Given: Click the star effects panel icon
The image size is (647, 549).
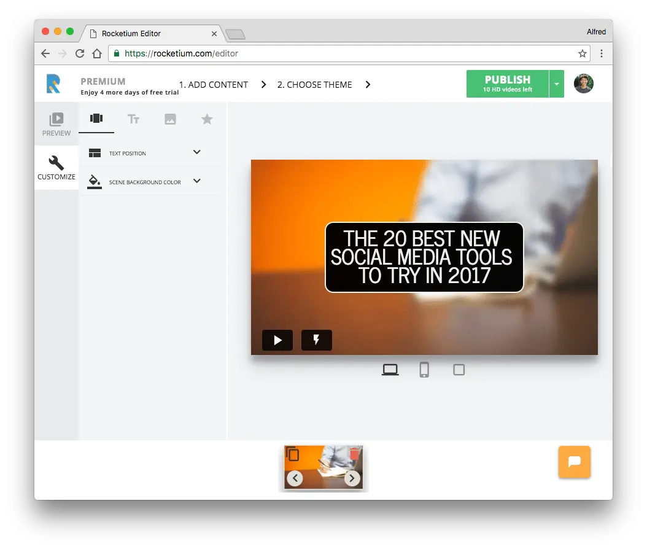Looking at the screenshot, I should pos(207,119).
